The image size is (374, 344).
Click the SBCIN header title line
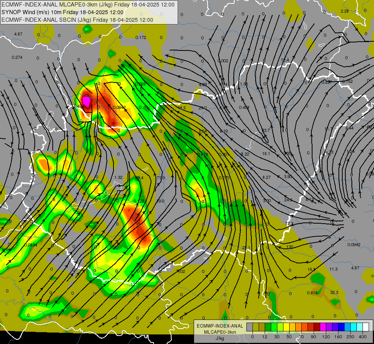(x=77, y=20)
